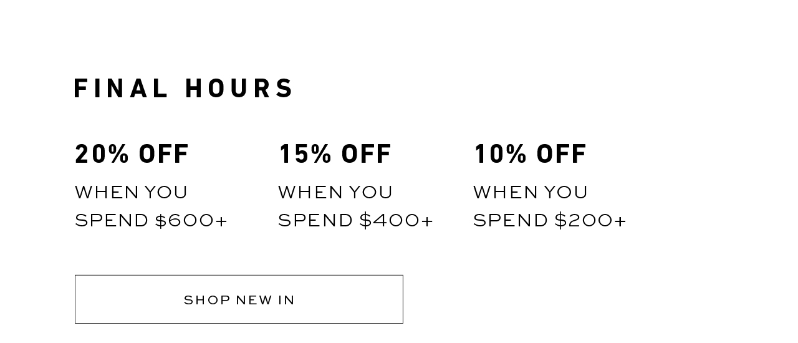Click the 10% figure

point(500,154)
